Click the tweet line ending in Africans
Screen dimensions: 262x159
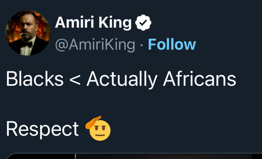click(x=121, y=79)
